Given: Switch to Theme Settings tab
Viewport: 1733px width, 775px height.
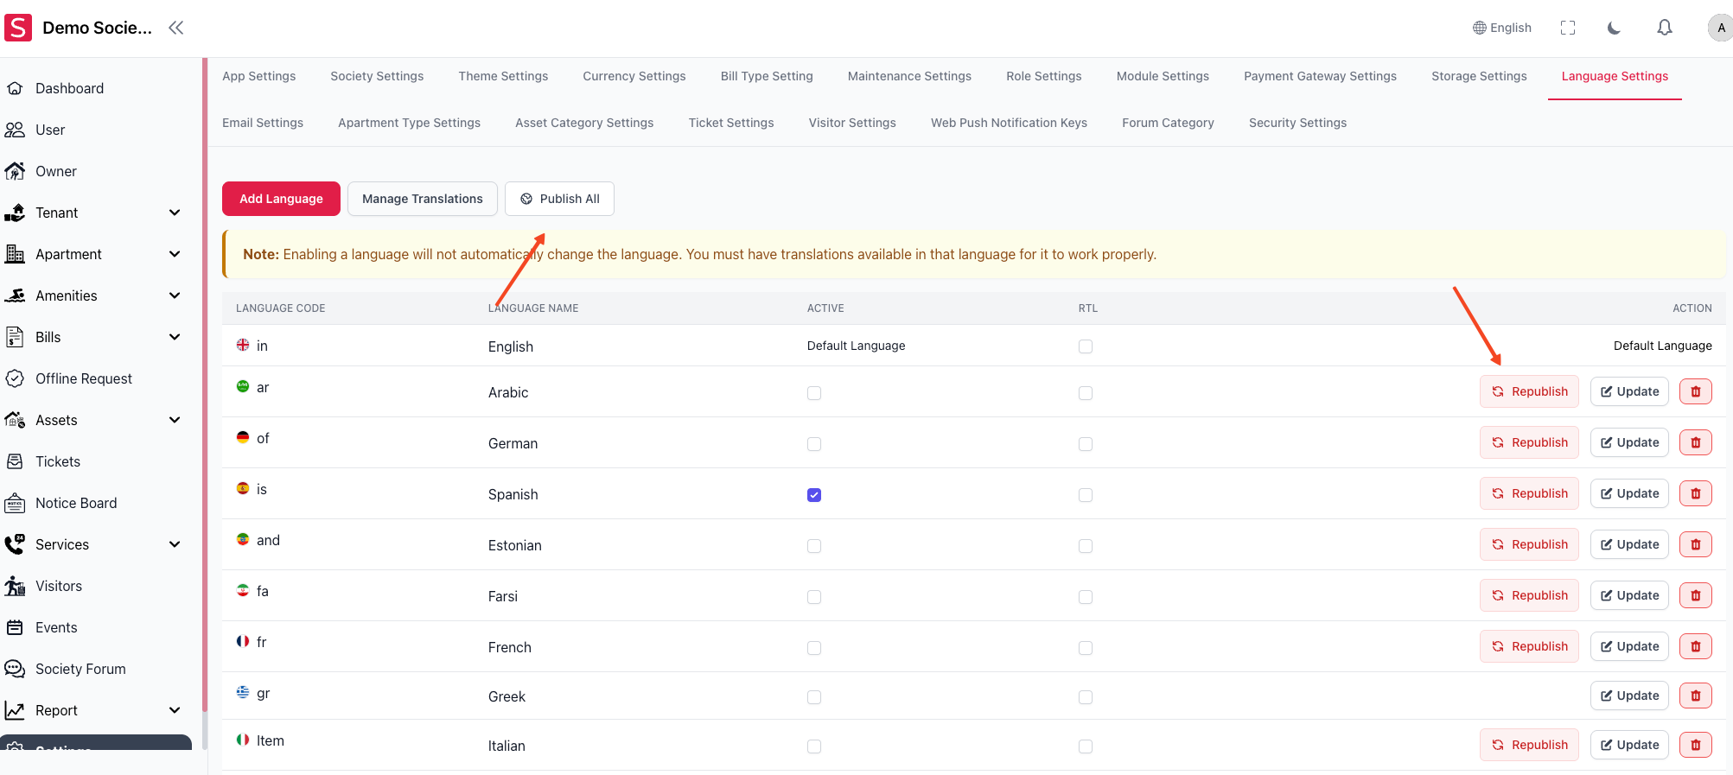Looking at the screenshot, I should pos(503,76).
